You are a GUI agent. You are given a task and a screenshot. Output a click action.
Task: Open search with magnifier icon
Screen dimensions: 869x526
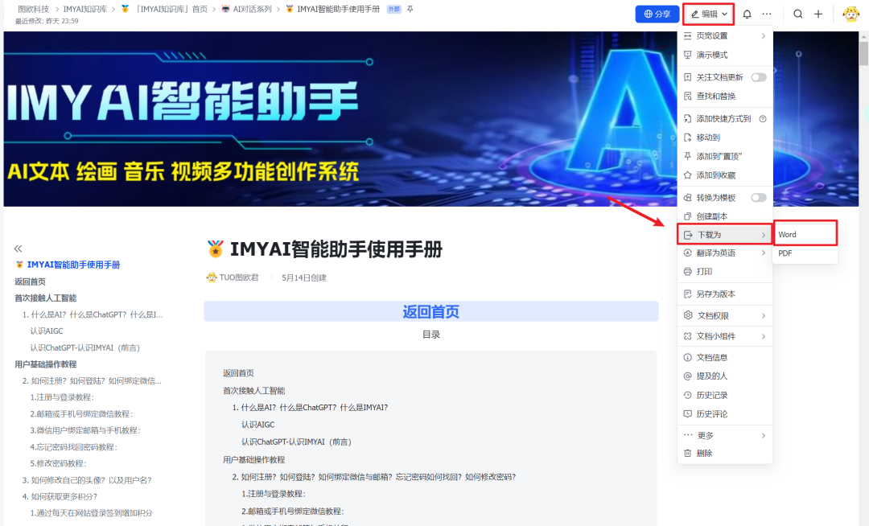point(798,14)
